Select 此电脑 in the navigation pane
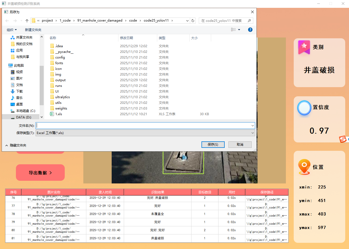 coord(16,65)
